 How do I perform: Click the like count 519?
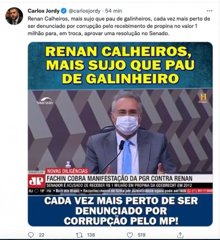141,235
